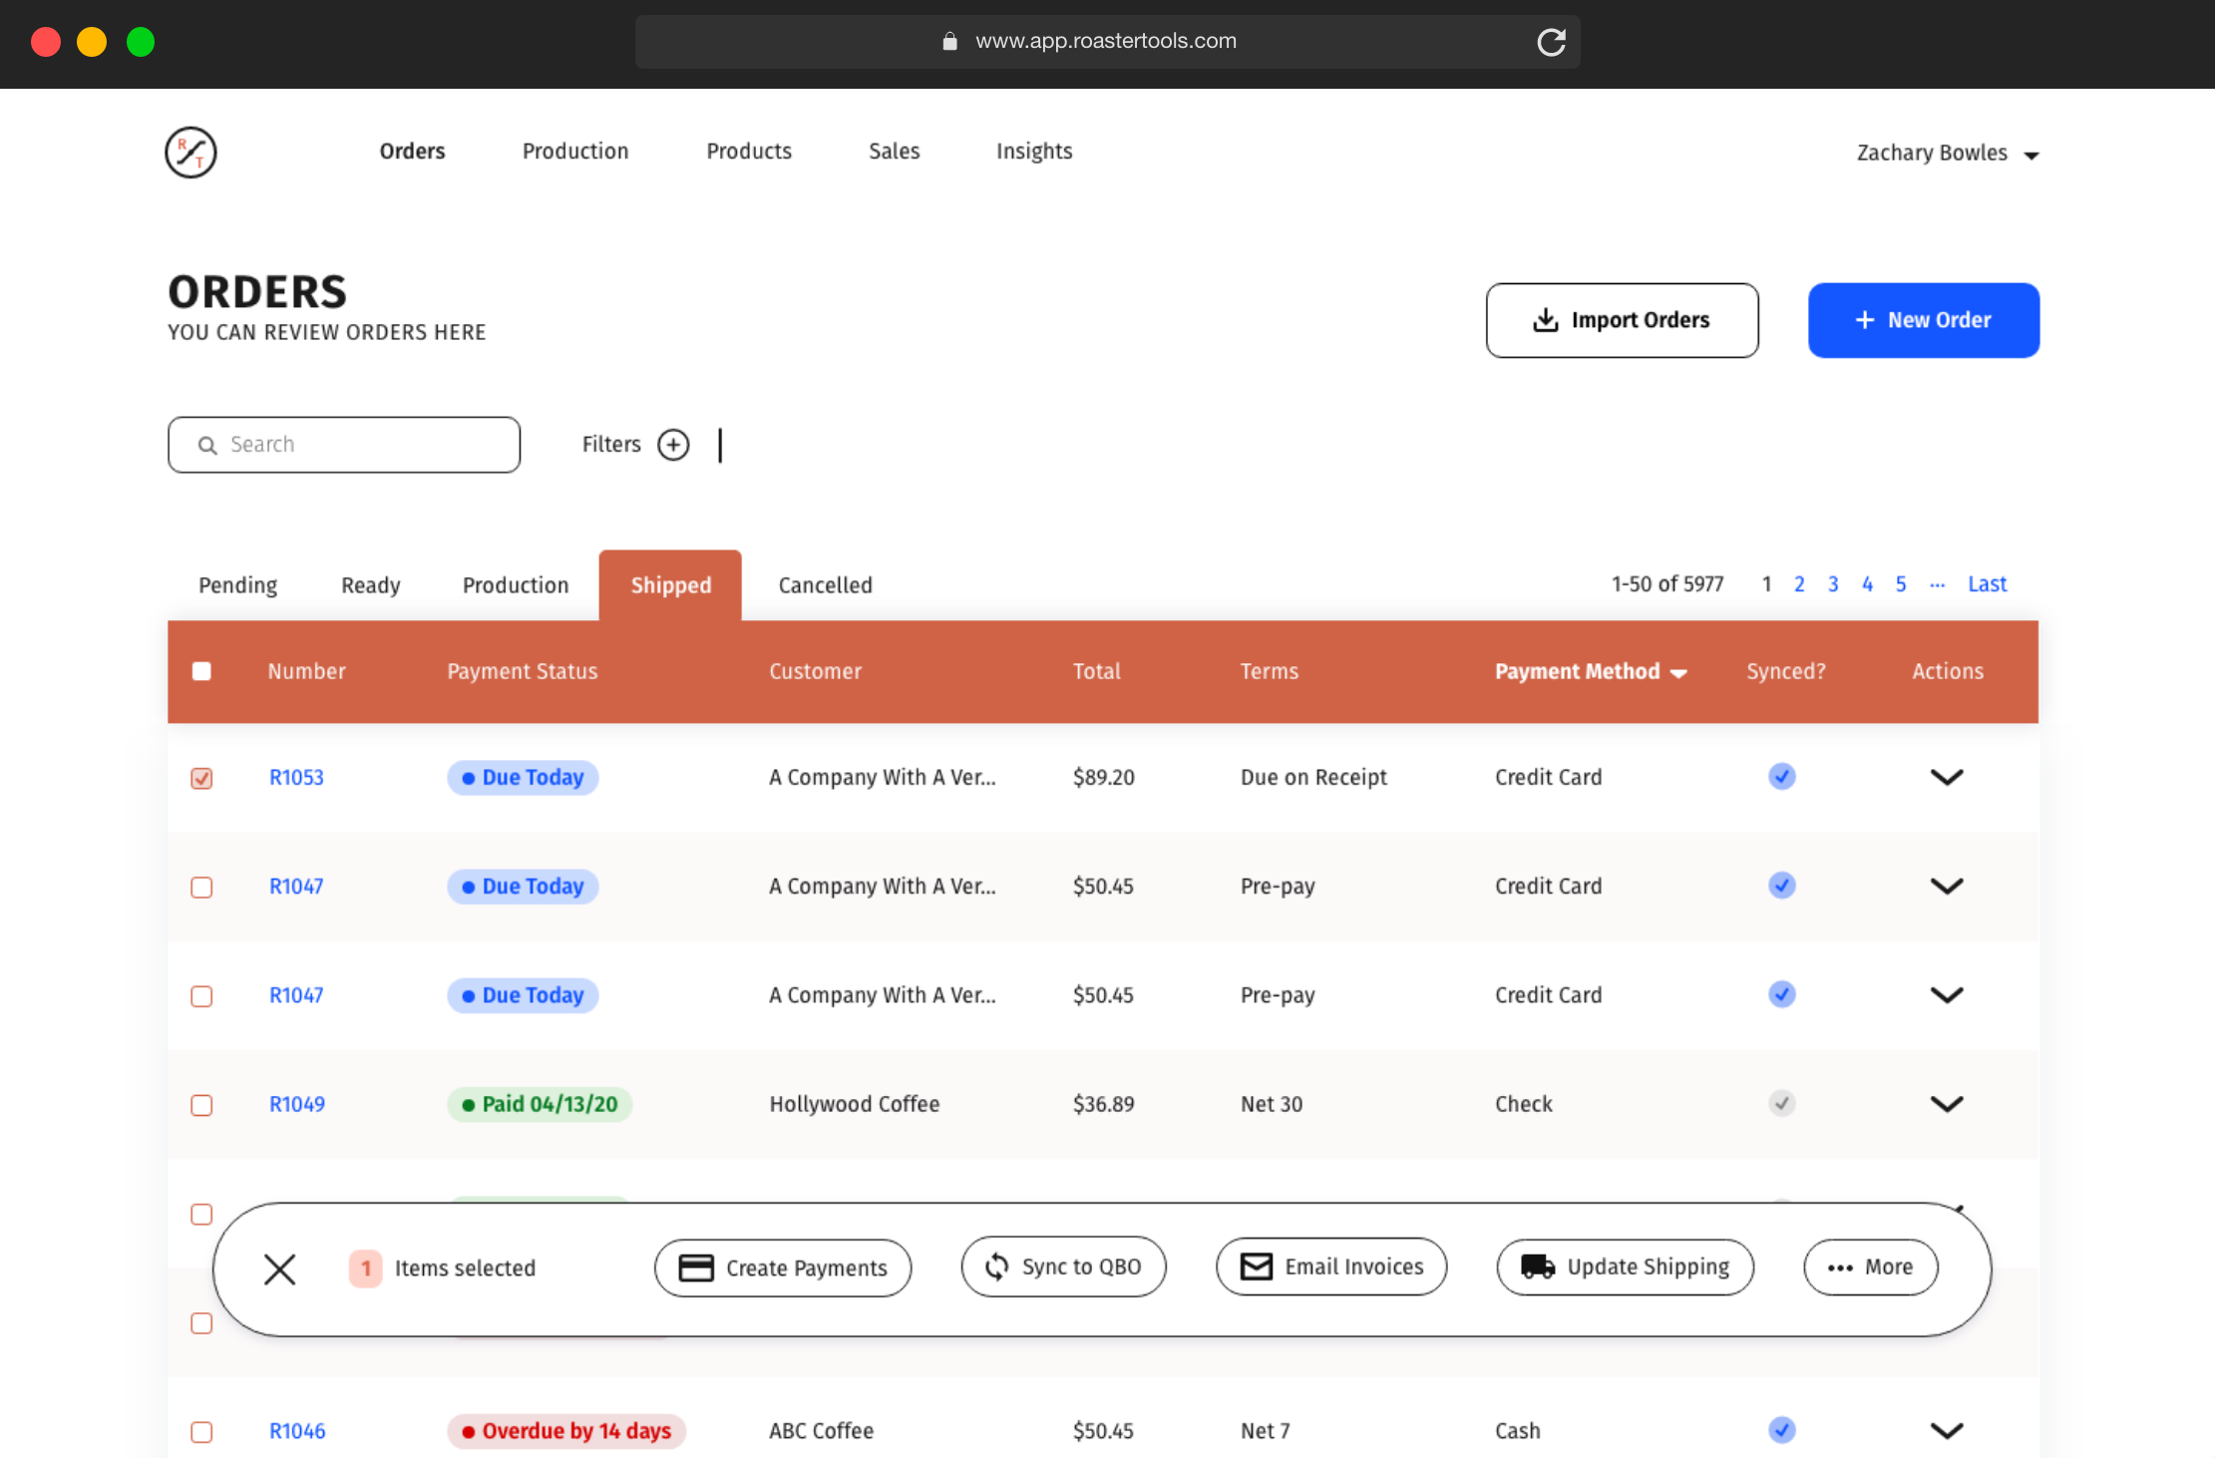Click Update Shipping truck button
The width and height of the screenshot is (2215, 1458).
(1625, 1267)
